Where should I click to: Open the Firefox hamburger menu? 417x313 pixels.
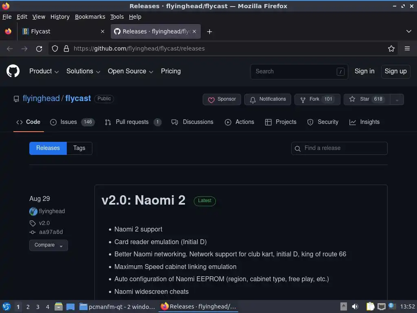tap(407, 48)
